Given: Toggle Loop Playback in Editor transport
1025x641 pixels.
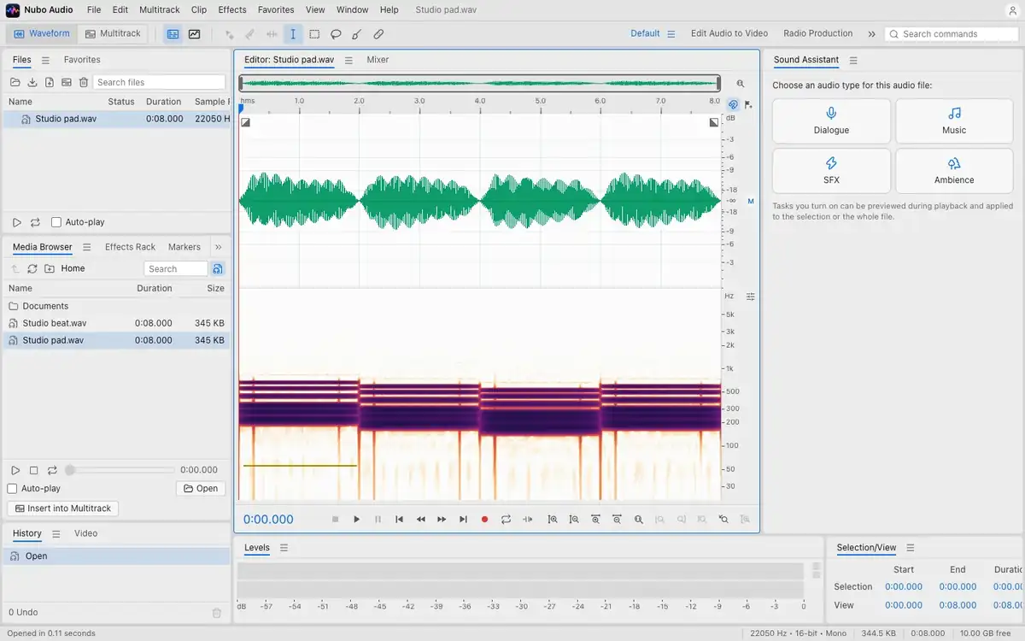Looking at the screenshot, I should (506, 519).
